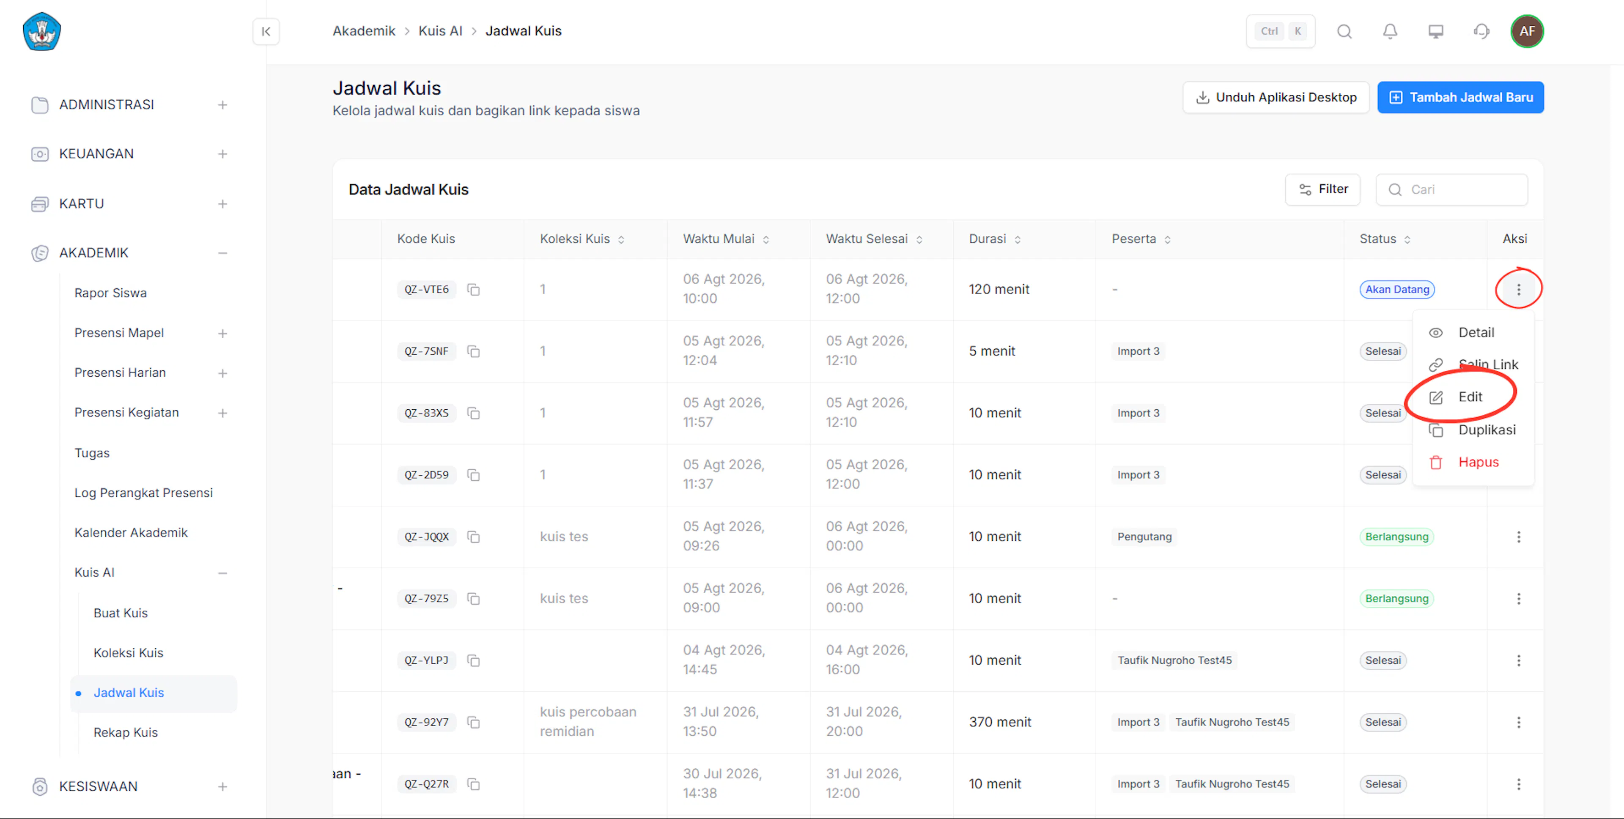1624x819 pixels.
Task: Open action menu for QZ-YLPJ row
Action: click(1519, 660)
